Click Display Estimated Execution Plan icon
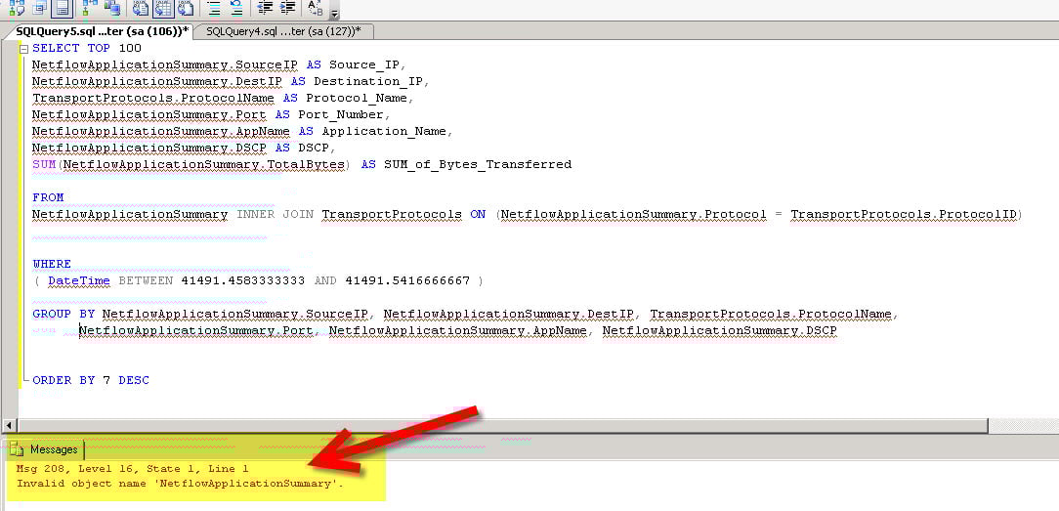Screen dimensions: 1059x511 tap(17, 8)
